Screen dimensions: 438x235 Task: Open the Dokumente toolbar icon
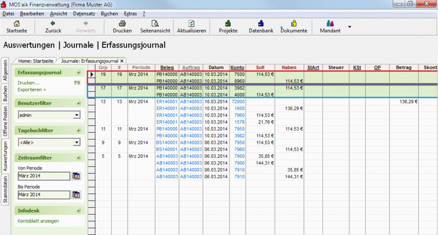point(293,23)
